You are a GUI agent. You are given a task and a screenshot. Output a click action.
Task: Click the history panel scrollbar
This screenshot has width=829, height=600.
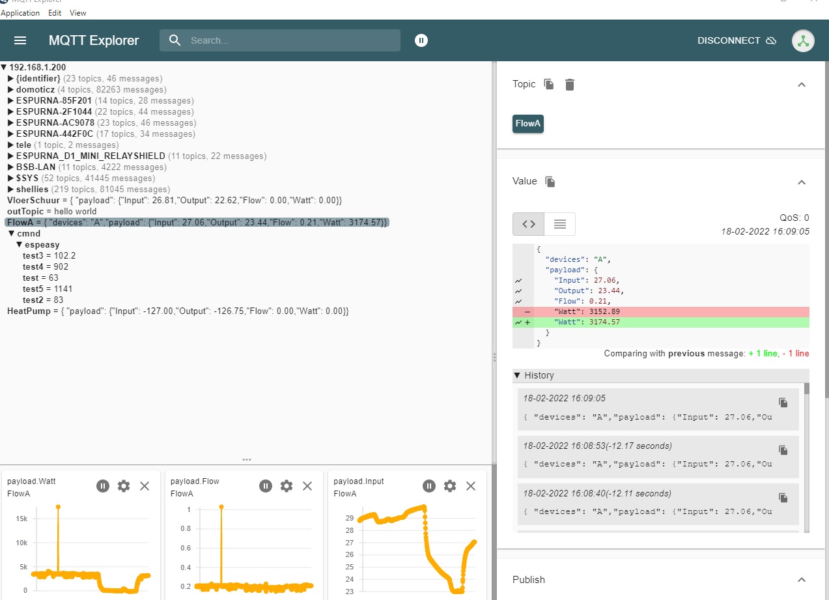tap(807, 389)
